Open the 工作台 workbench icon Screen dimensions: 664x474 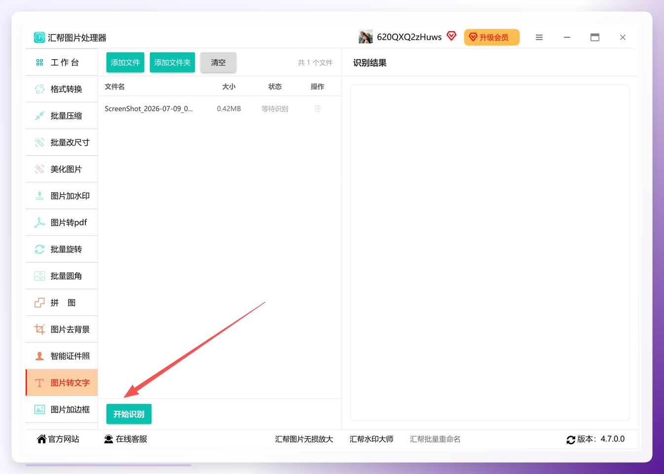tap(39, 63)
